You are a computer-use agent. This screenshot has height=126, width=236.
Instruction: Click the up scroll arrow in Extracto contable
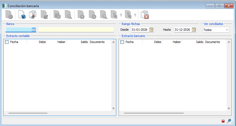coord(113,42)
